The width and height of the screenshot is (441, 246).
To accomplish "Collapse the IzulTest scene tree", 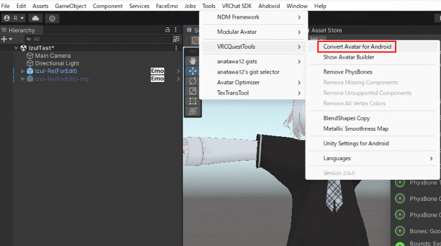I will pos(16,48).
